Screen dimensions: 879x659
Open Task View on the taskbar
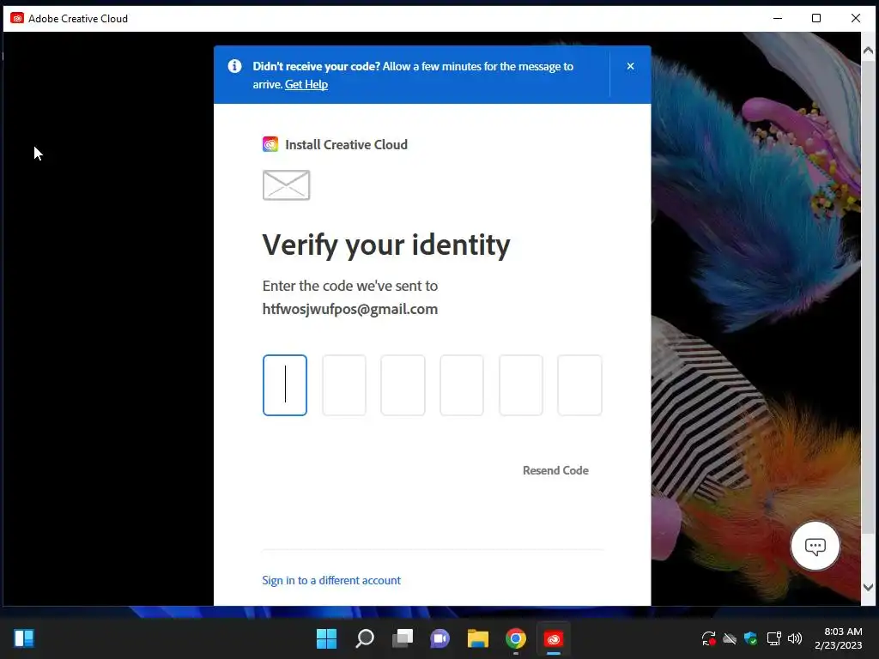pyautogui.click(x=403, y=638)
